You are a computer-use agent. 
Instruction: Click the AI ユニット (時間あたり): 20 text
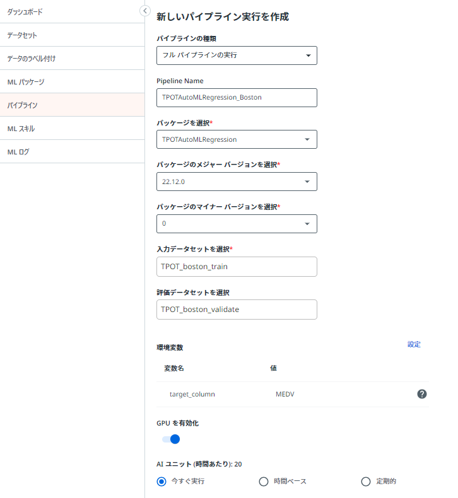(x=199, y=464)
